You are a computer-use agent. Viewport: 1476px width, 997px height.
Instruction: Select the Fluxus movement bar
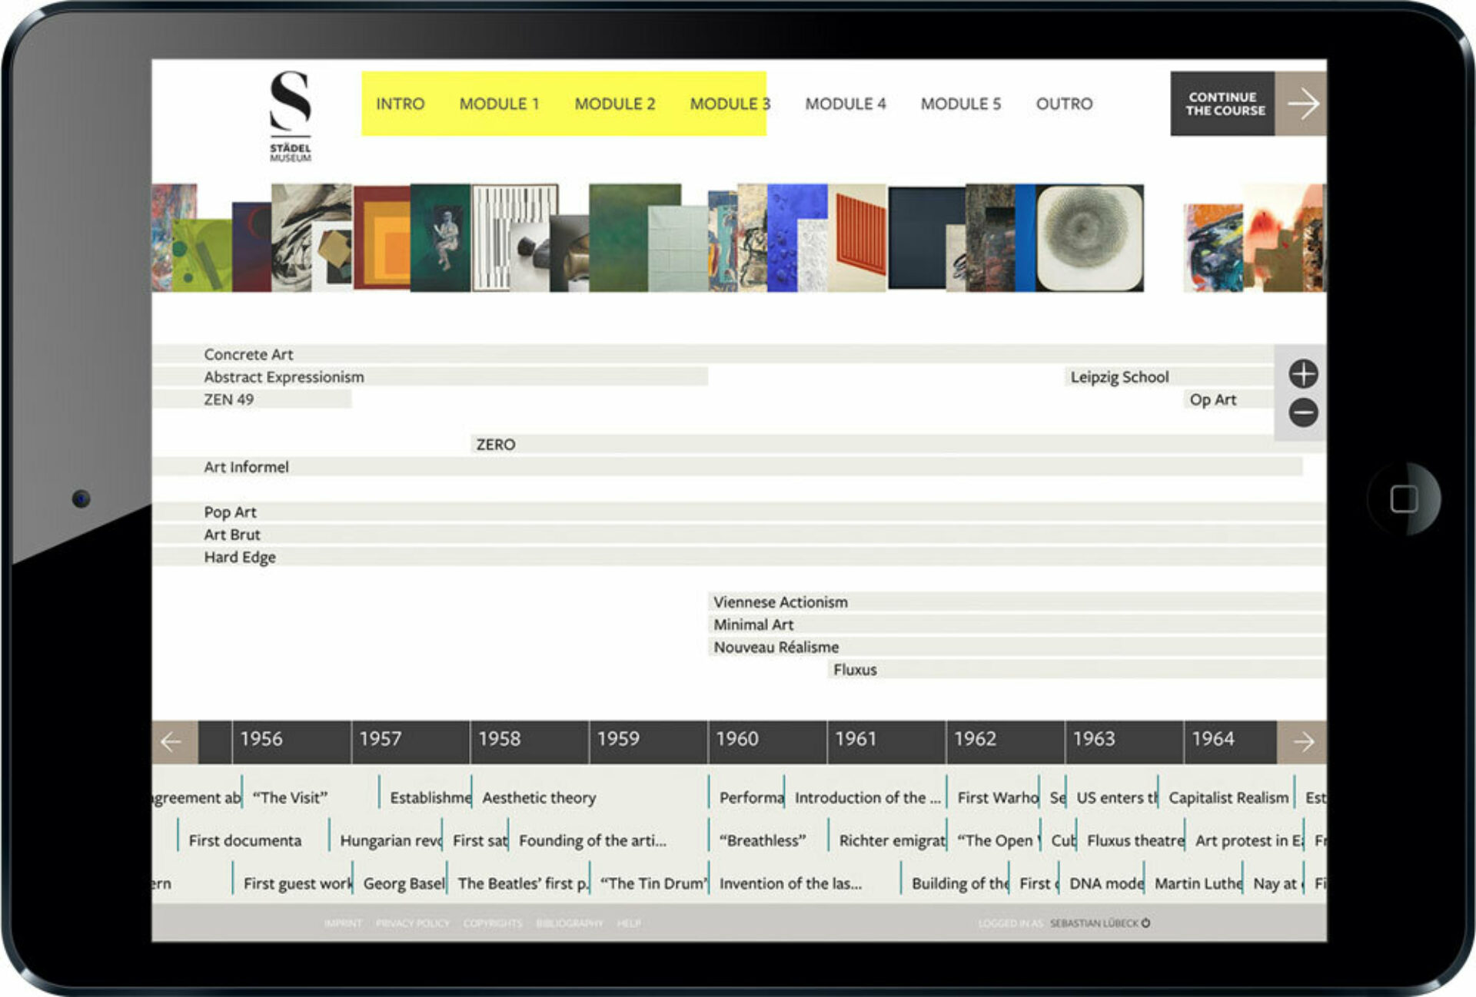pyautogui.click(x=1077, y=670)
